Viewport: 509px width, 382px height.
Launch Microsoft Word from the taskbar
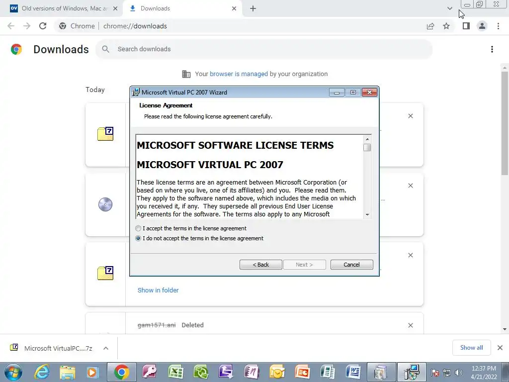click(353, 372)
